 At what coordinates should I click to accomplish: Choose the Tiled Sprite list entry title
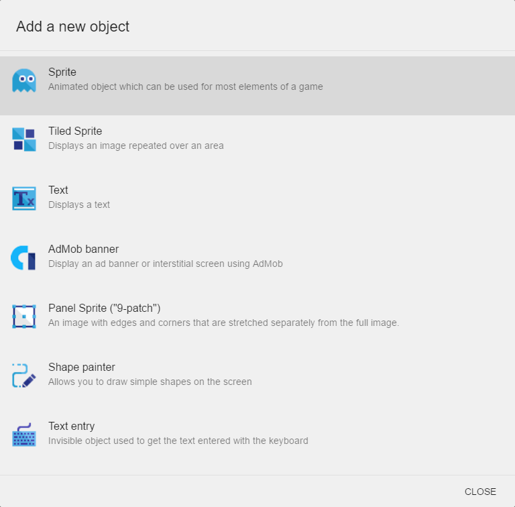pyautogui.click(x=75, y=131)
